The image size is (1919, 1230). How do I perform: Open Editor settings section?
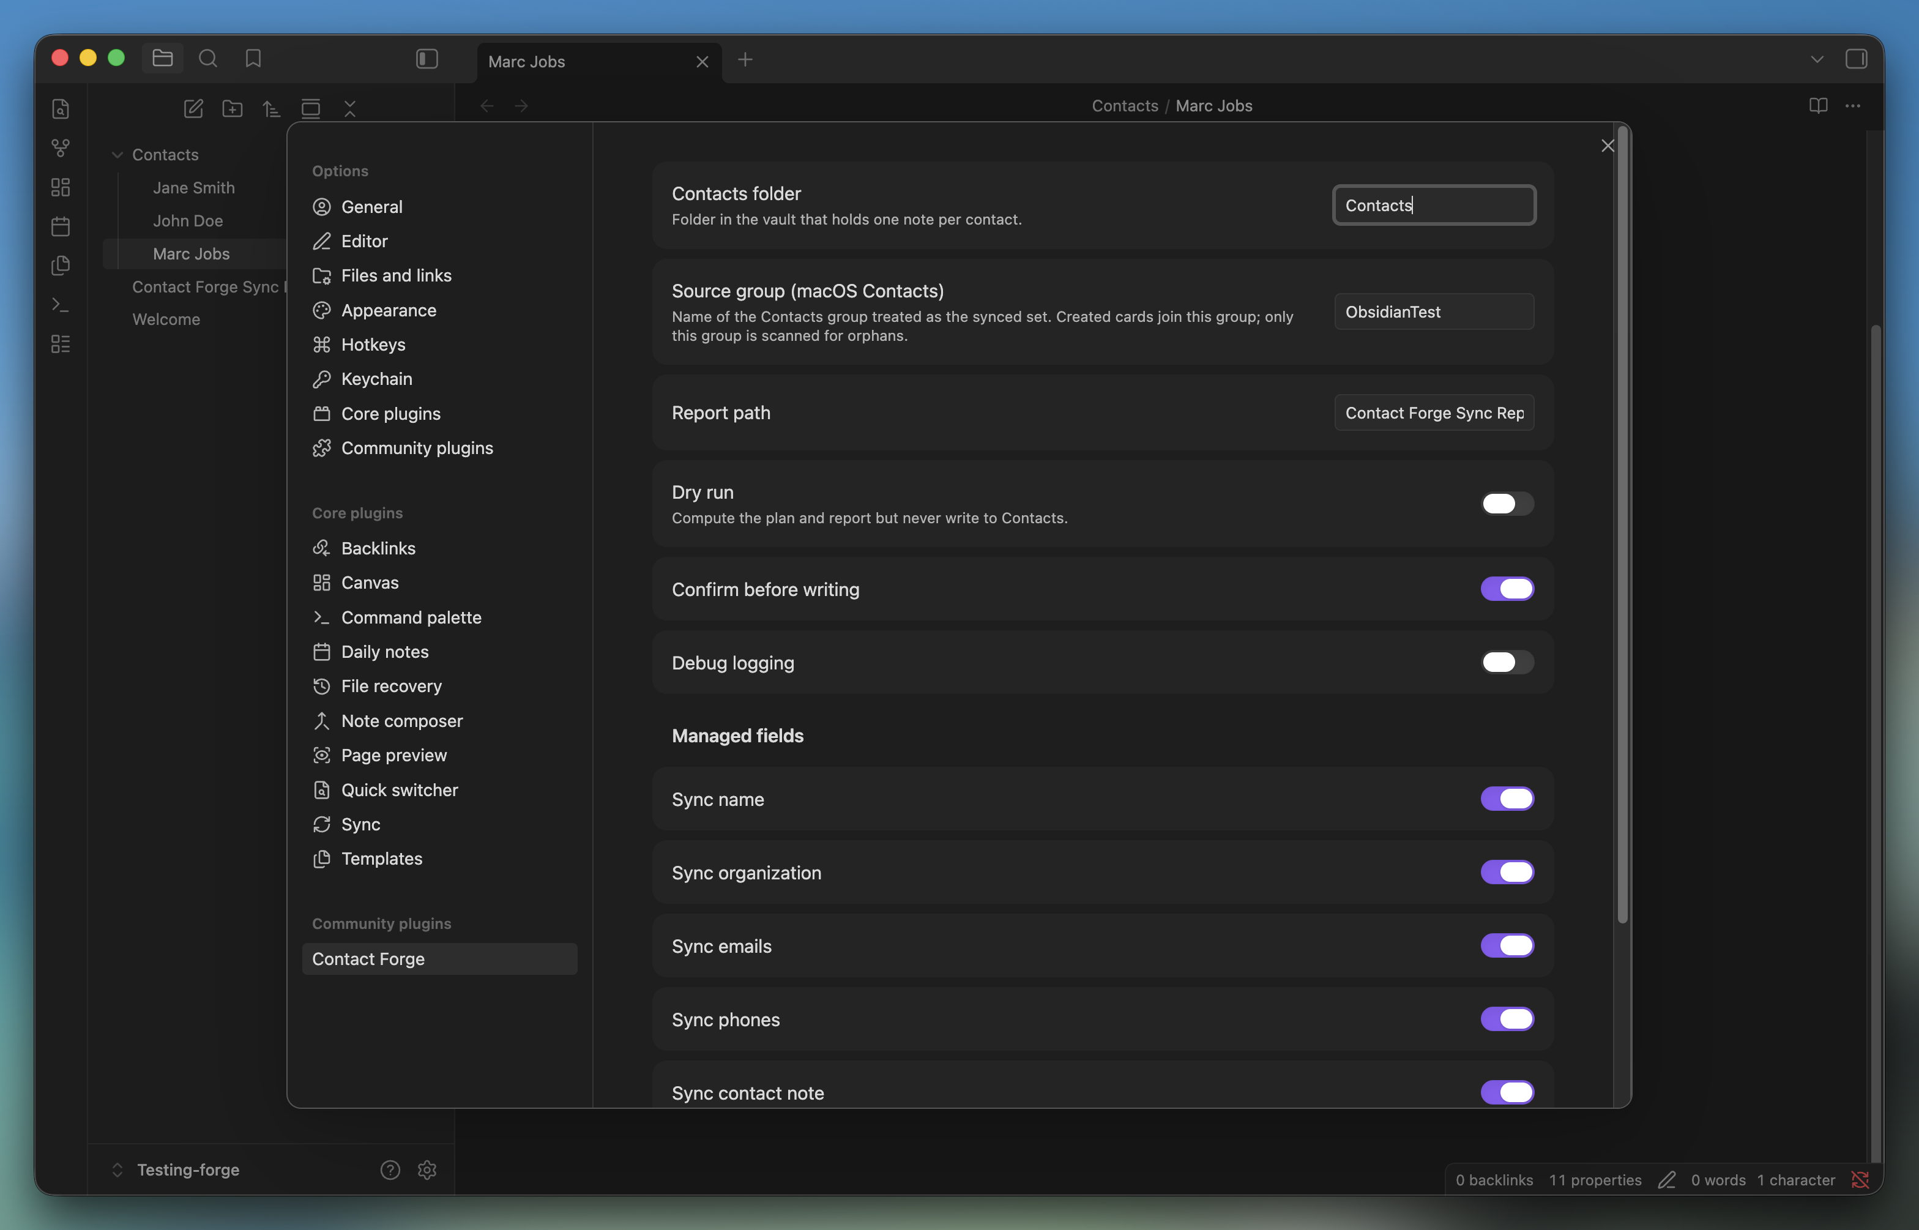pyautogui.click(x=439, y=241)
